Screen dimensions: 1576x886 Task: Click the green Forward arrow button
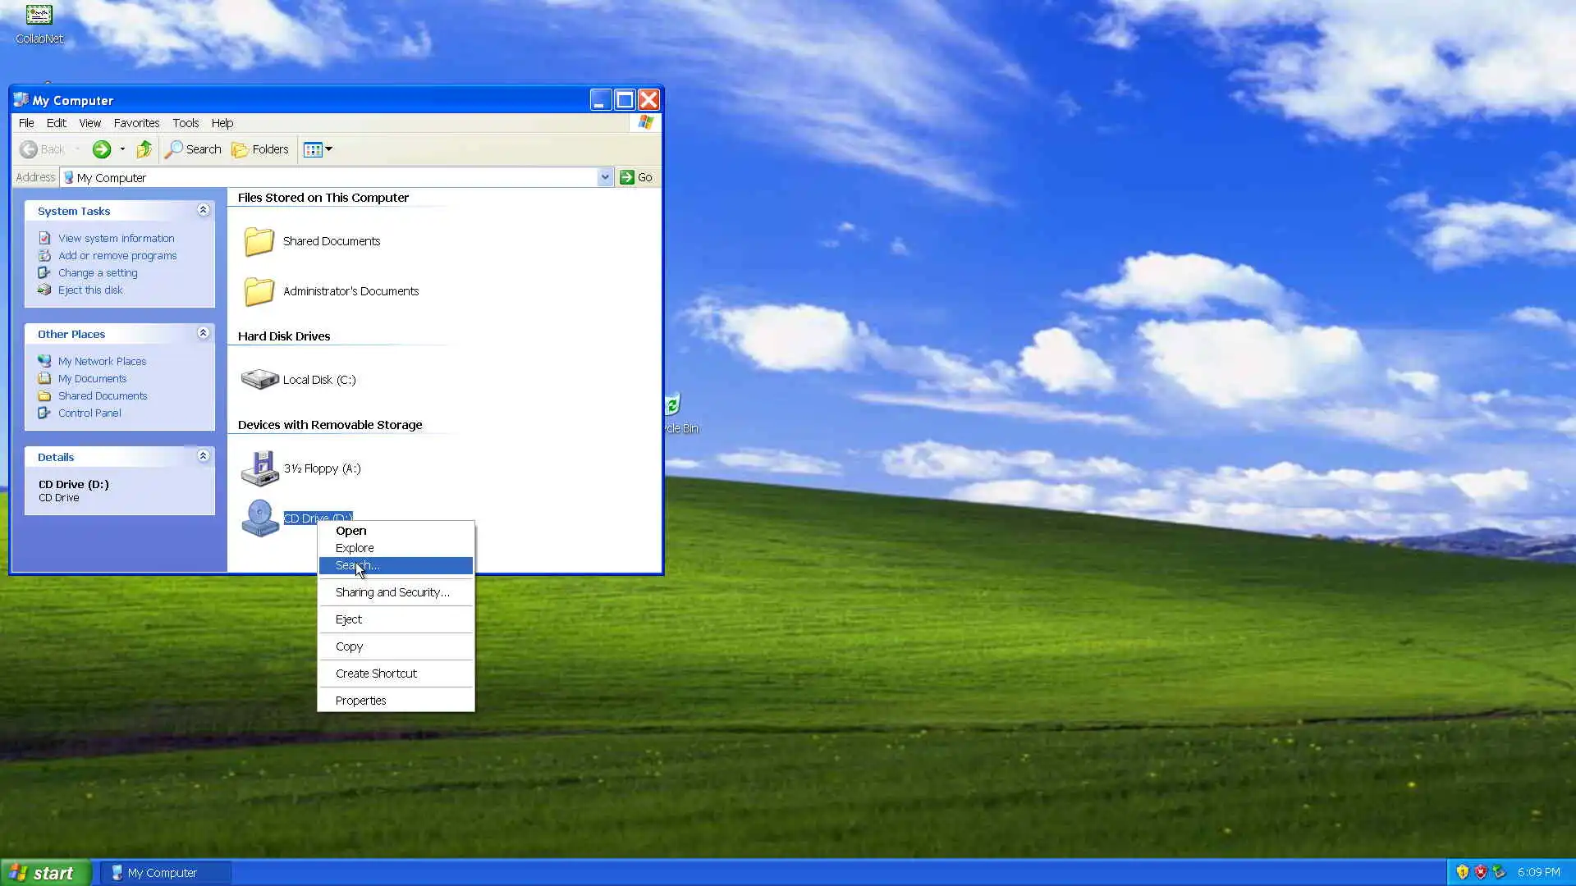[x=102, y=149]
